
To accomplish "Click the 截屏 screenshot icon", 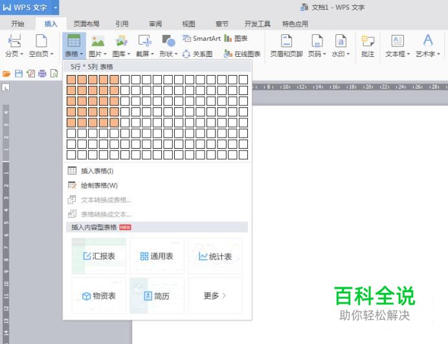I will point(145,41).
